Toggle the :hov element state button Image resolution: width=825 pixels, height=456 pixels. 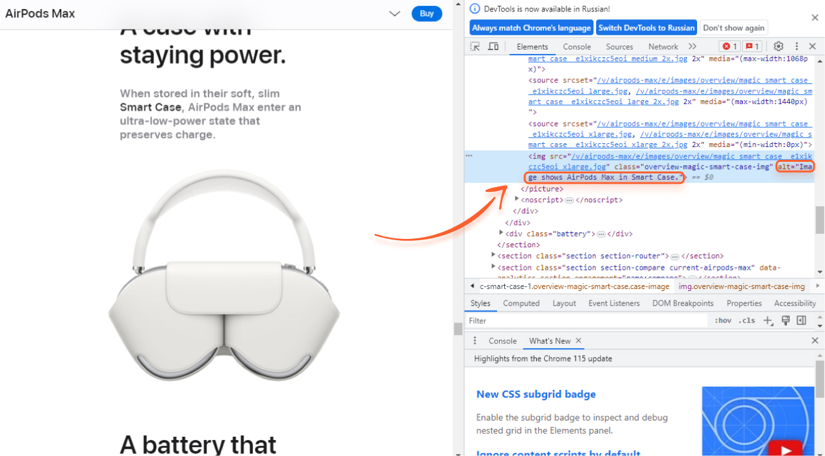coord(723,320)
